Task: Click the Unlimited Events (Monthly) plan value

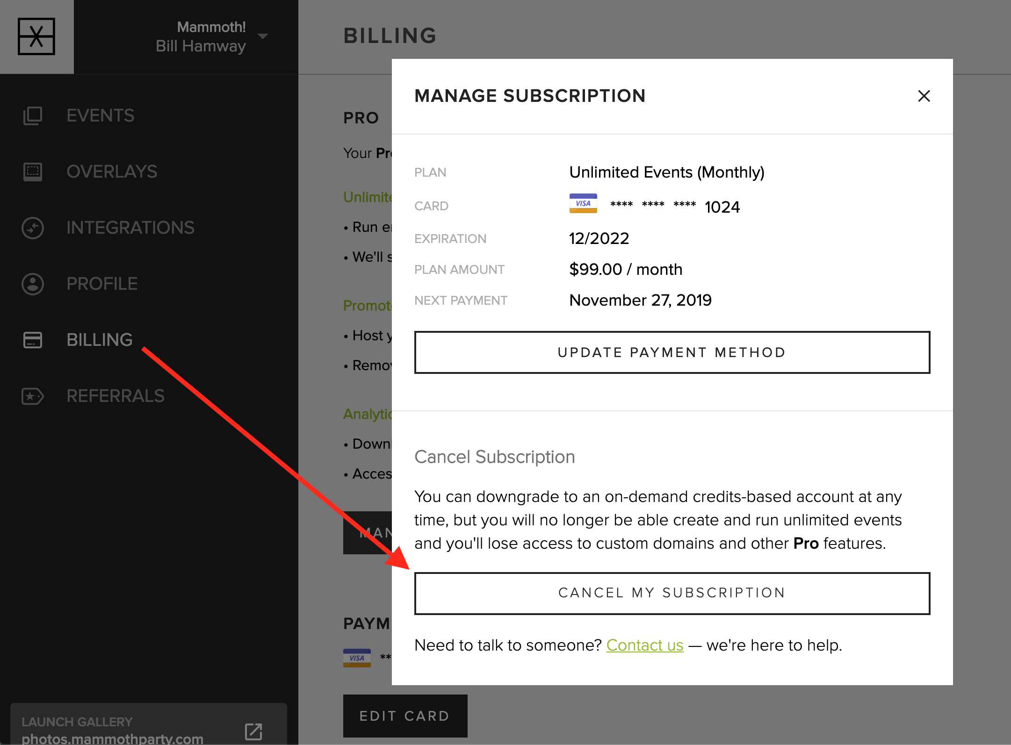Action: 667,172
